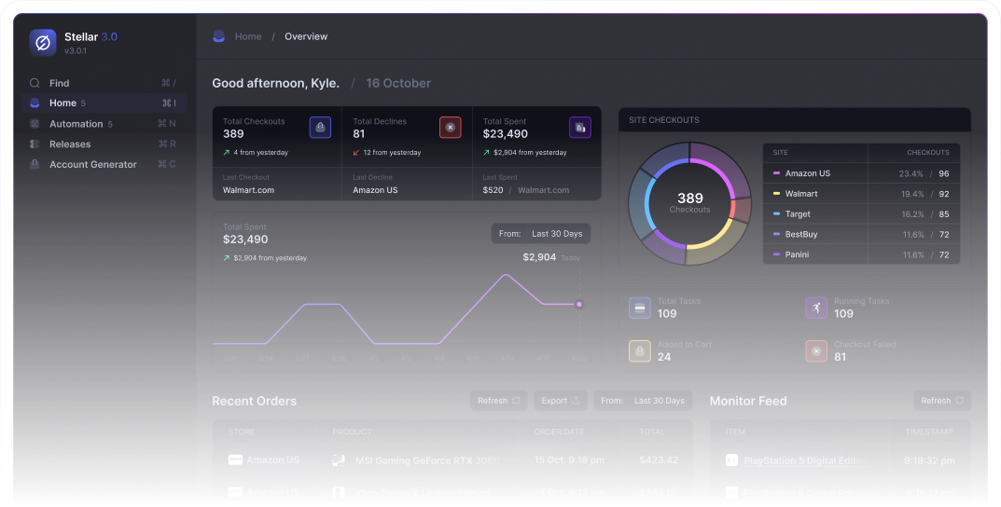Click today's data point on spending chart
This screenshot has height=507, width=1001.
pyautogui.click(x=579, y=304)
